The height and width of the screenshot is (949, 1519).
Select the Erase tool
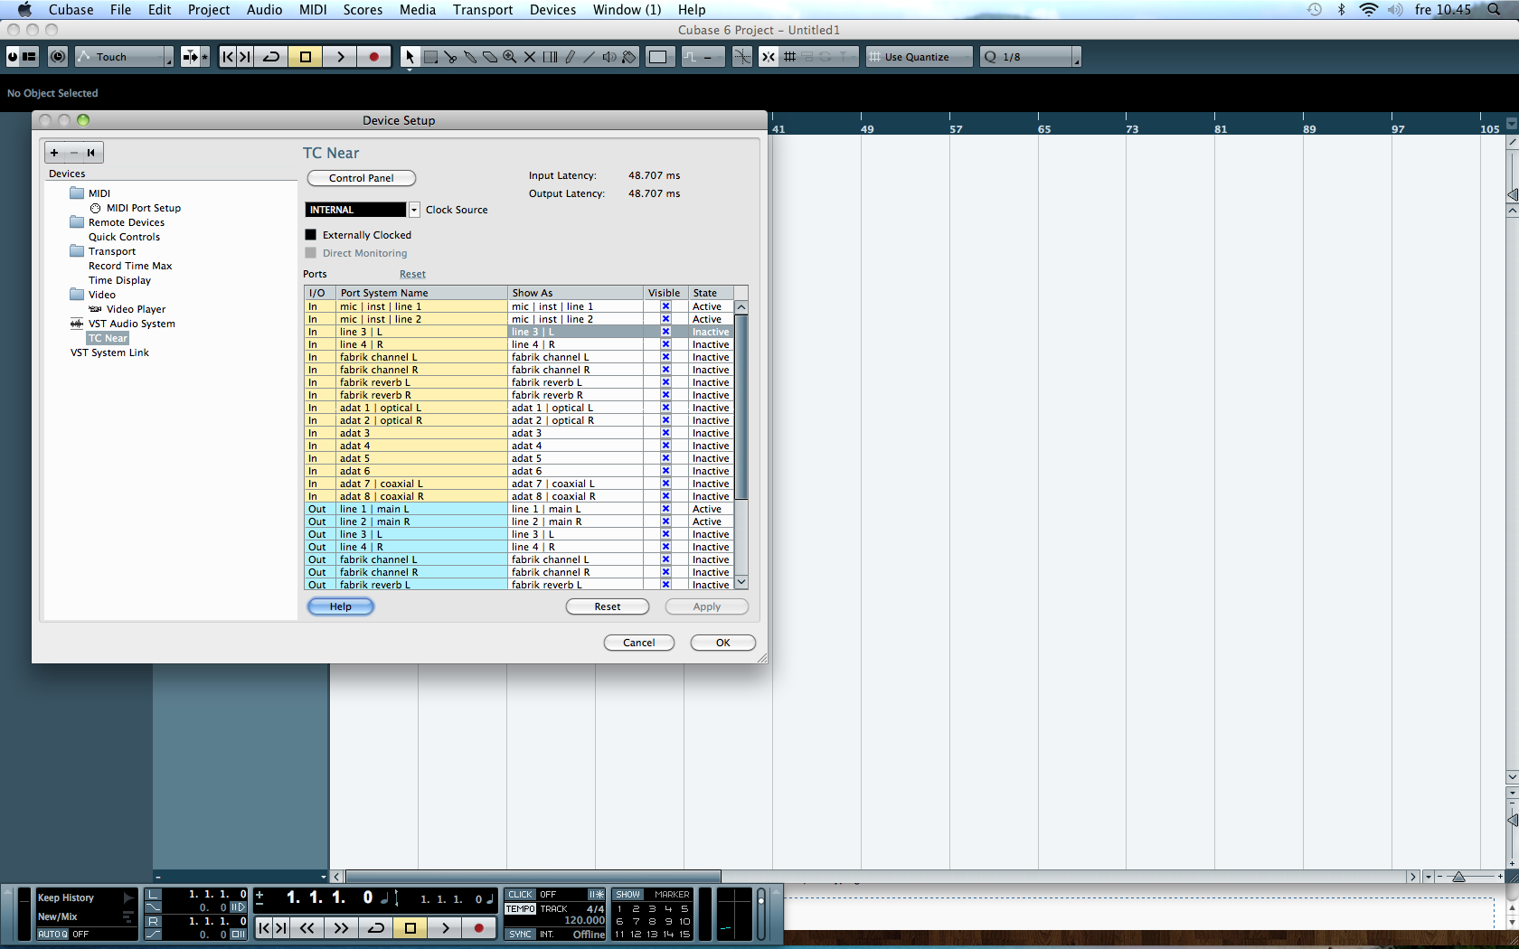[490, 57]
